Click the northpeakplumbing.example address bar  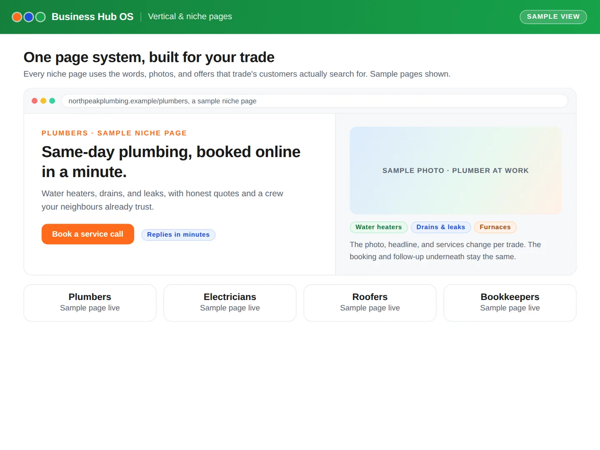(315, 101)
